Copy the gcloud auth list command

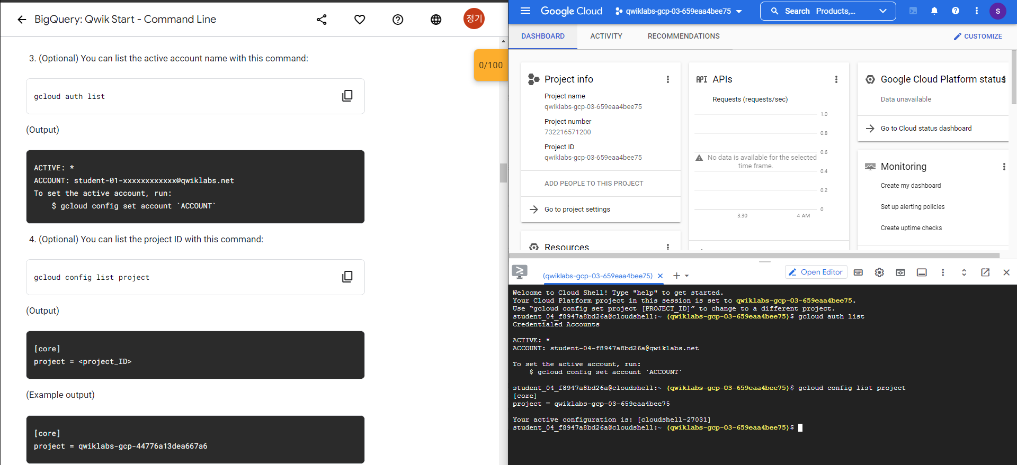[x=347, y=96]
